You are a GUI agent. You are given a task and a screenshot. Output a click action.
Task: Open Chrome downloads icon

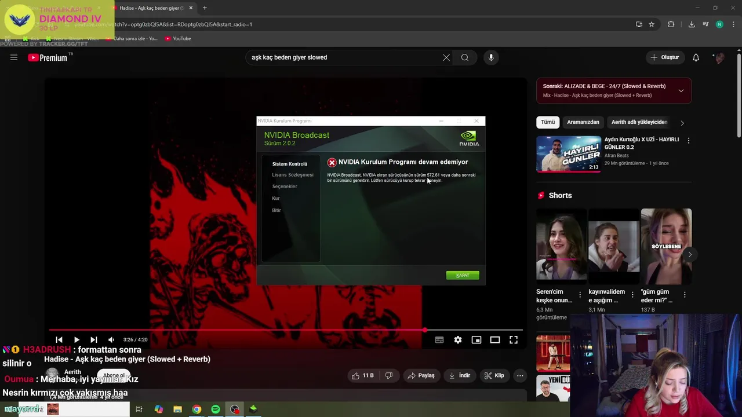click(692, 24)
